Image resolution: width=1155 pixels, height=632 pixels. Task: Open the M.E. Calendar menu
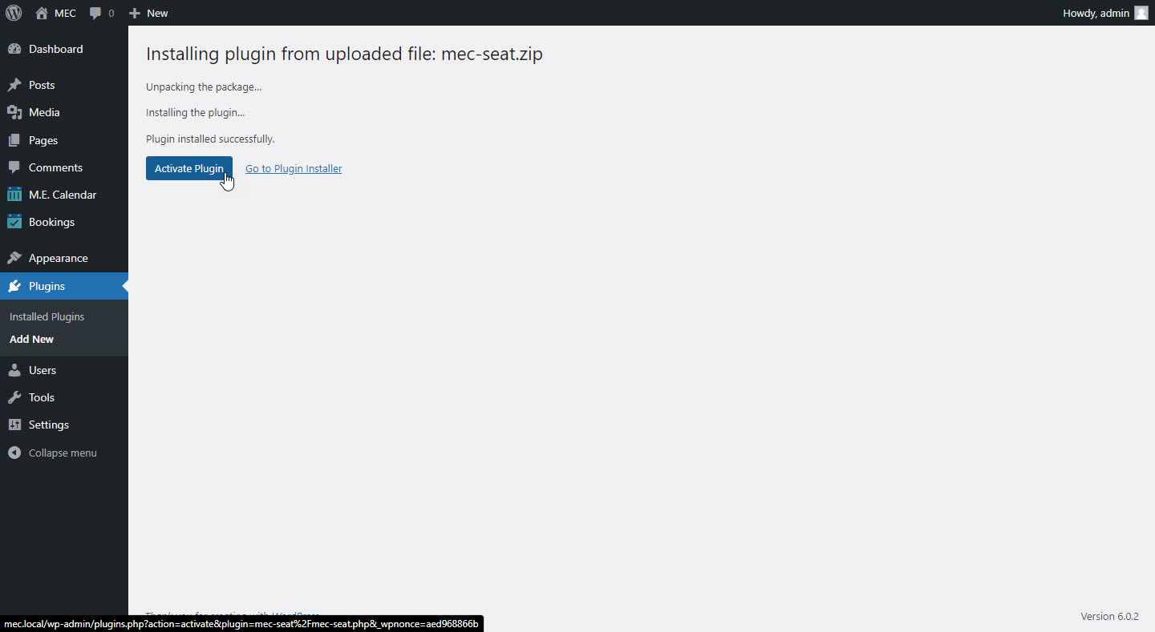click(x=64, y=195)
